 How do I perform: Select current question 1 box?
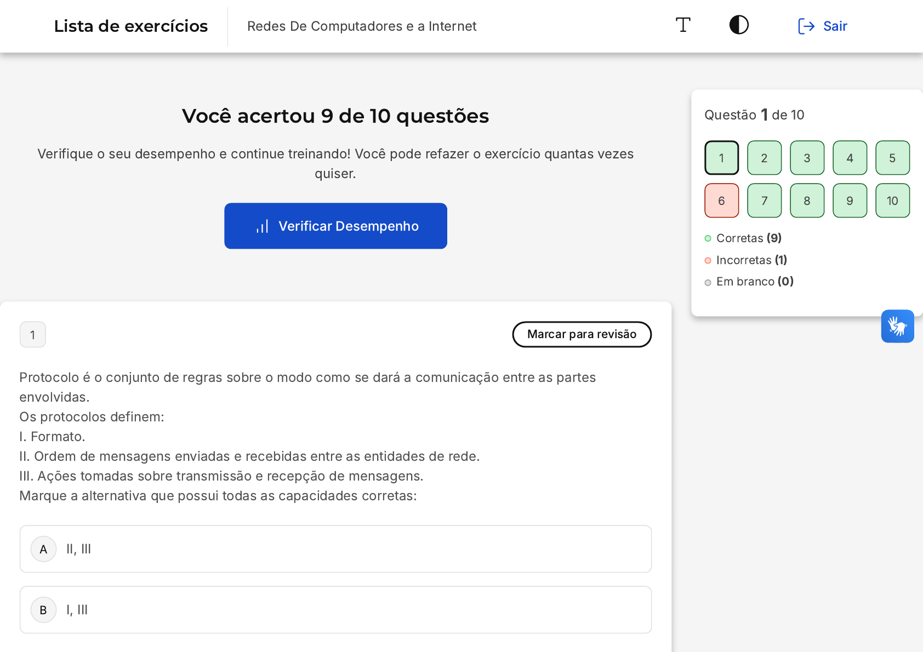(x=721, y=158)
